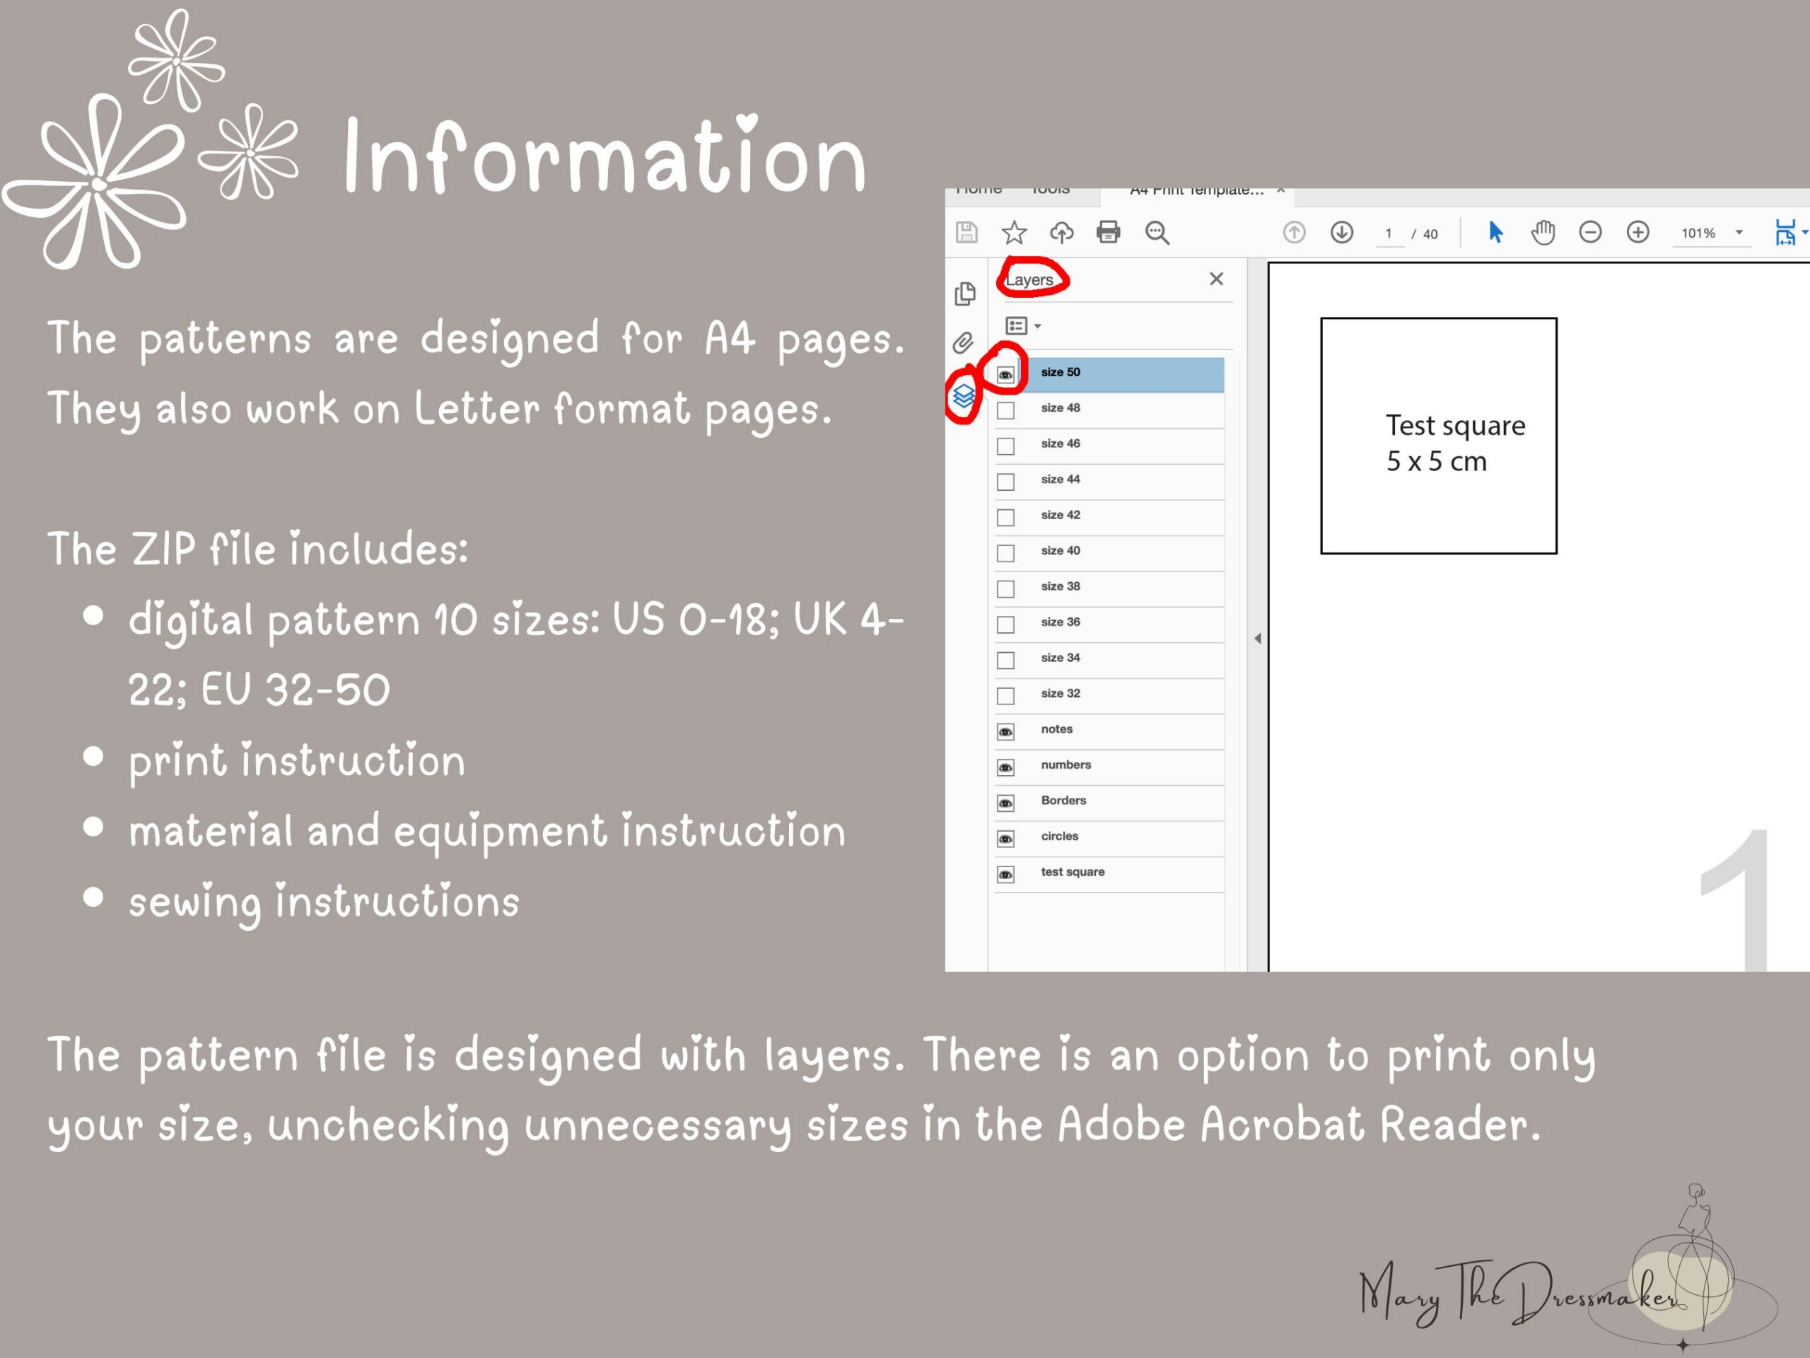Select the circles layer name
The height and width of the screenshot is (1358, 1810).
(x=1060, y=837)
